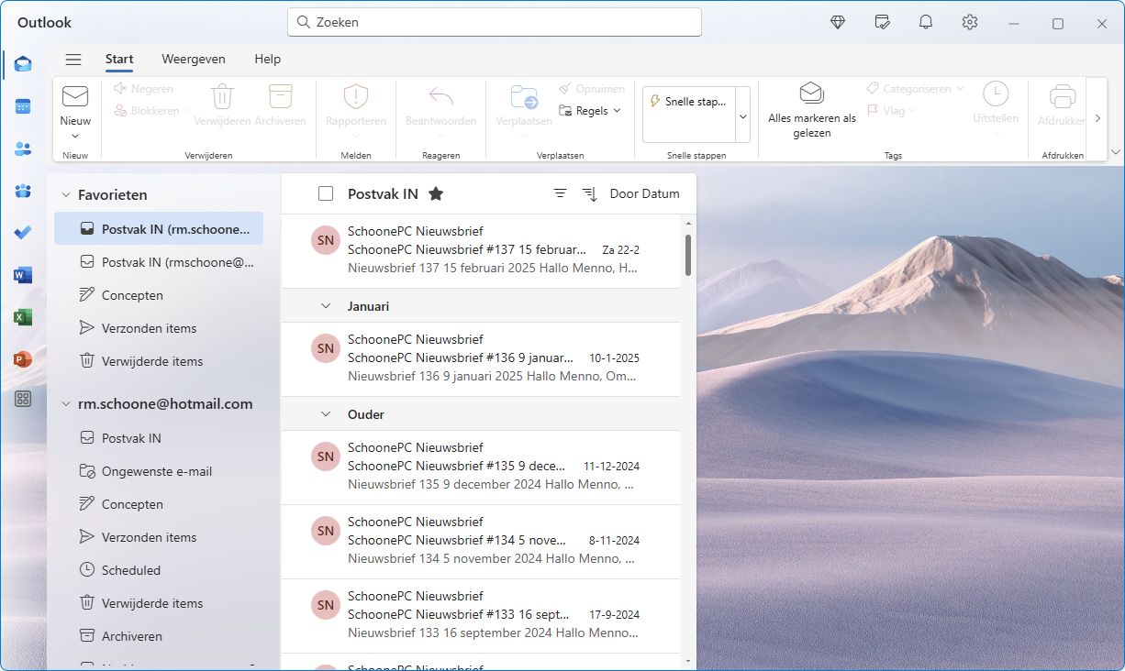Open Concepten under Favorieten
1125x671 pixels.
[x=159, y=295]
